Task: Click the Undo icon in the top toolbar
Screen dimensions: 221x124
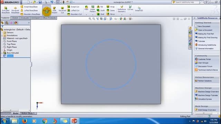Action: pos(52,2)
